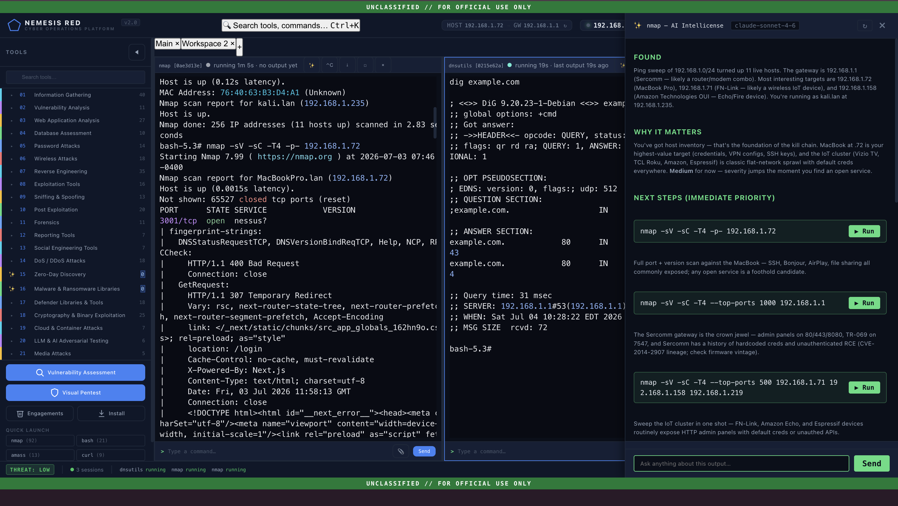The width and height of the screenshot is (898, 506).
Task: Quick launch nmap (92)
Action: click(40, 441)
